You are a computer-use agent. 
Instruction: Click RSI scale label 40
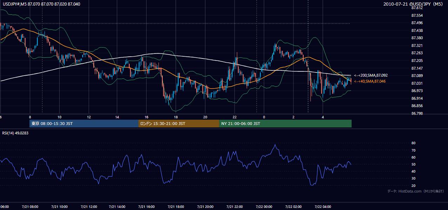point(413,171)
